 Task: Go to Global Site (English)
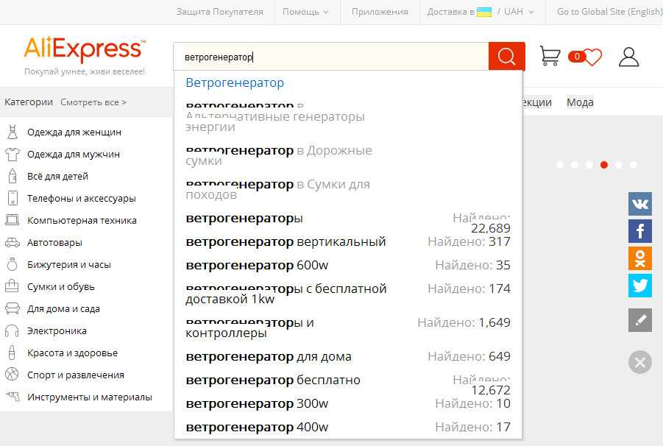[x=610, y=12]
